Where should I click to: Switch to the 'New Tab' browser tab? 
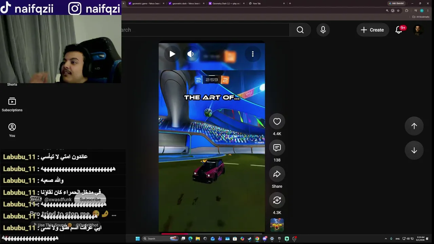click(x=267, y=3)
